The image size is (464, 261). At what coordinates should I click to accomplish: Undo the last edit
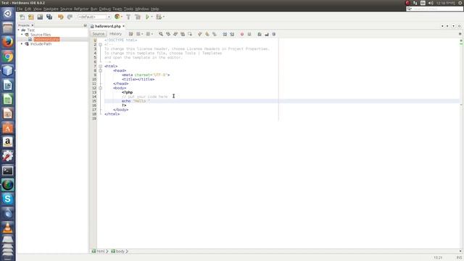coord(61,17)
